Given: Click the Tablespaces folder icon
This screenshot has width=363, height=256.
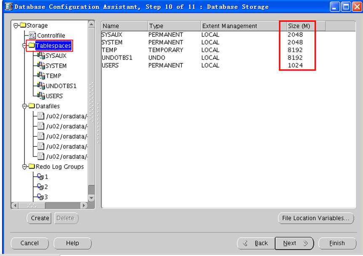Looking at the screenshot, I should click(x=32, y=45).
